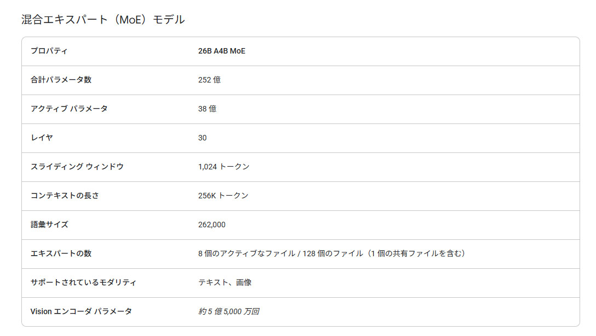Viewport: 596px width, 336px height.
Task: Click the スライディング ウィンドウ row label
Action: (77, 167)
